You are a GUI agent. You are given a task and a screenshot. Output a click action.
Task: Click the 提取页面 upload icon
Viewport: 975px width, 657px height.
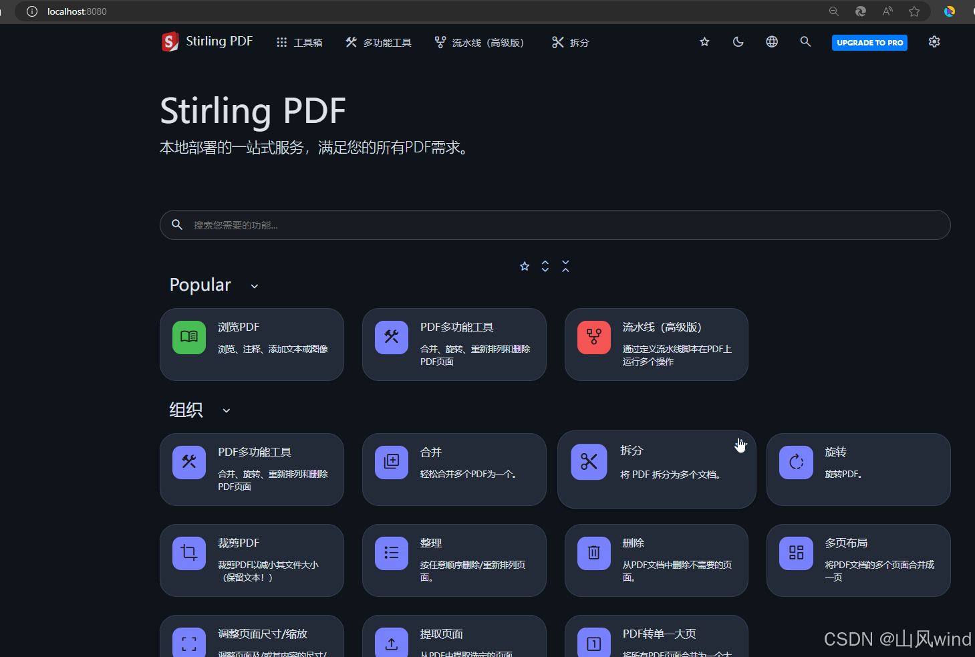point(392,642)
